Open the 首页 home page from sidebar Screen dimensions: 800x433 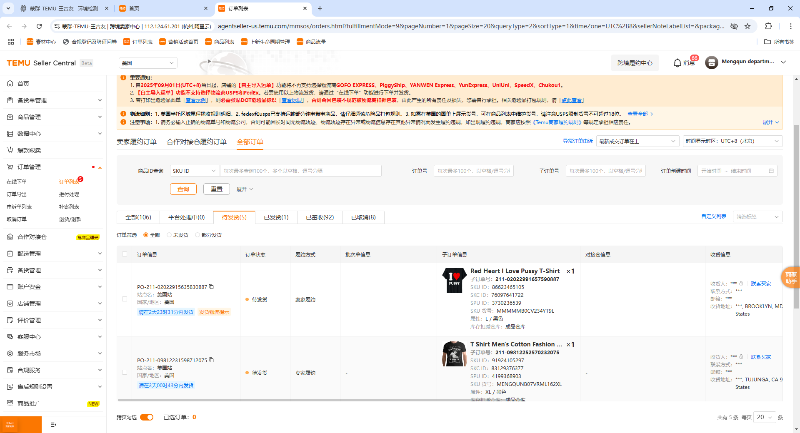click(x=23, y=83)
